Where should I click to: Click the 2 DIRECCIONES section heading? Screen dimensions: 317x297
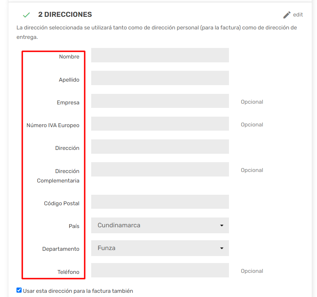(65, 15)
